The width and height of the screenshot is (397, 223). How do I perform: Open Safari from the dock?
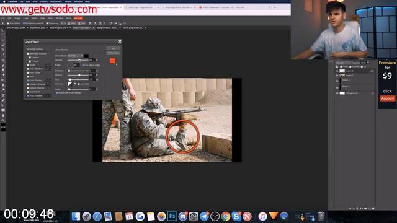click(x=97, y=216)
